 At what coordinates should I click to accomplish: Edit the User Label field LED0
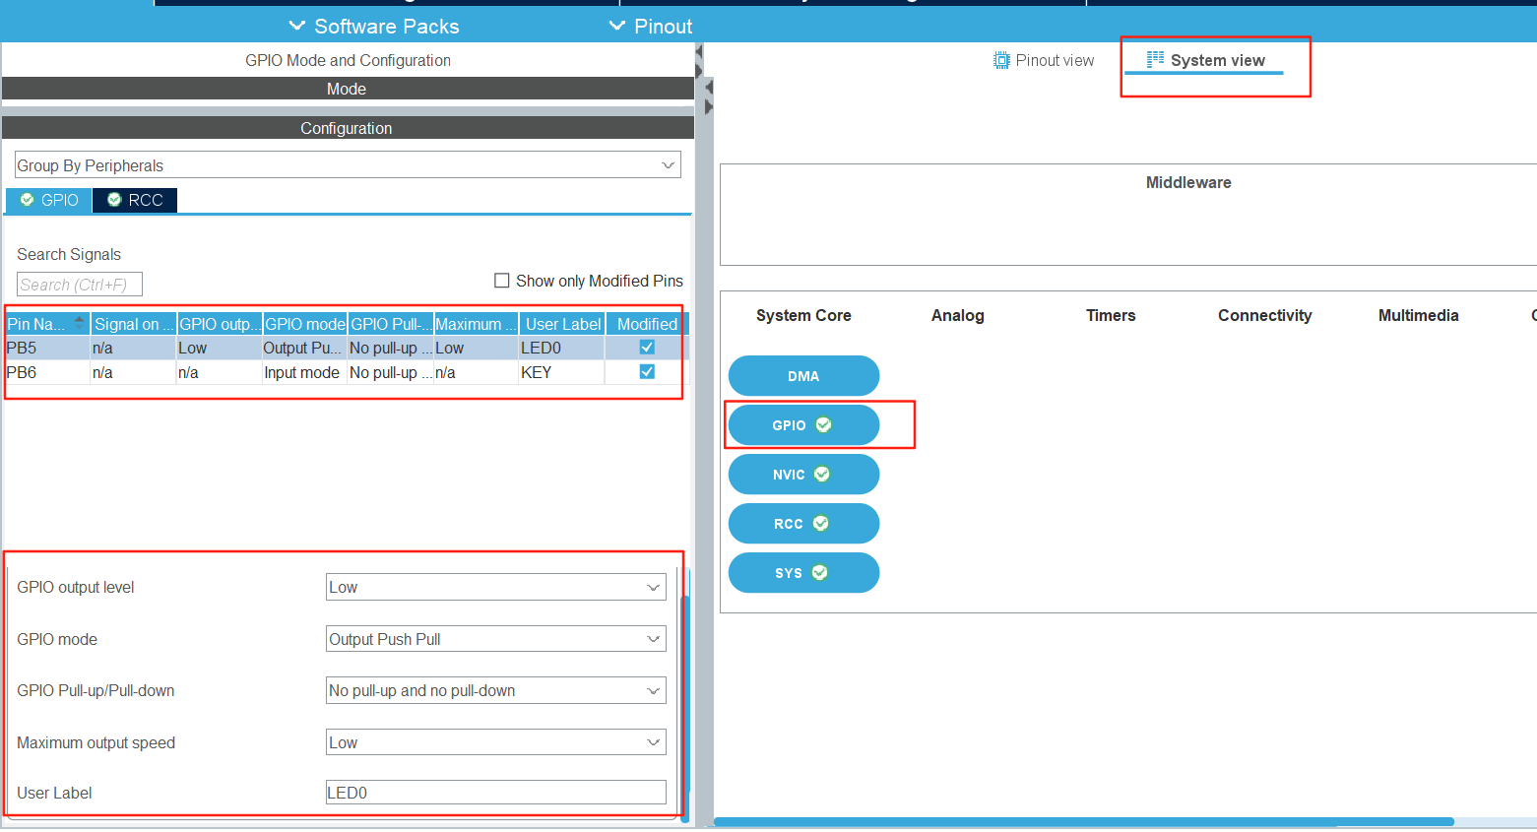(x=496, y=793)
